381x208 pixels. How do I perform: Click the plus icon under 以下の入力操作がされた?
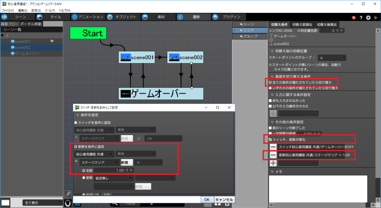point(273,113)
